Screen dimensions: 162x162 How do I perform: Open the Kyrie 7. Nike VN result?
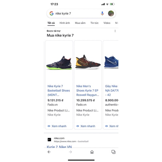(59, 147)
